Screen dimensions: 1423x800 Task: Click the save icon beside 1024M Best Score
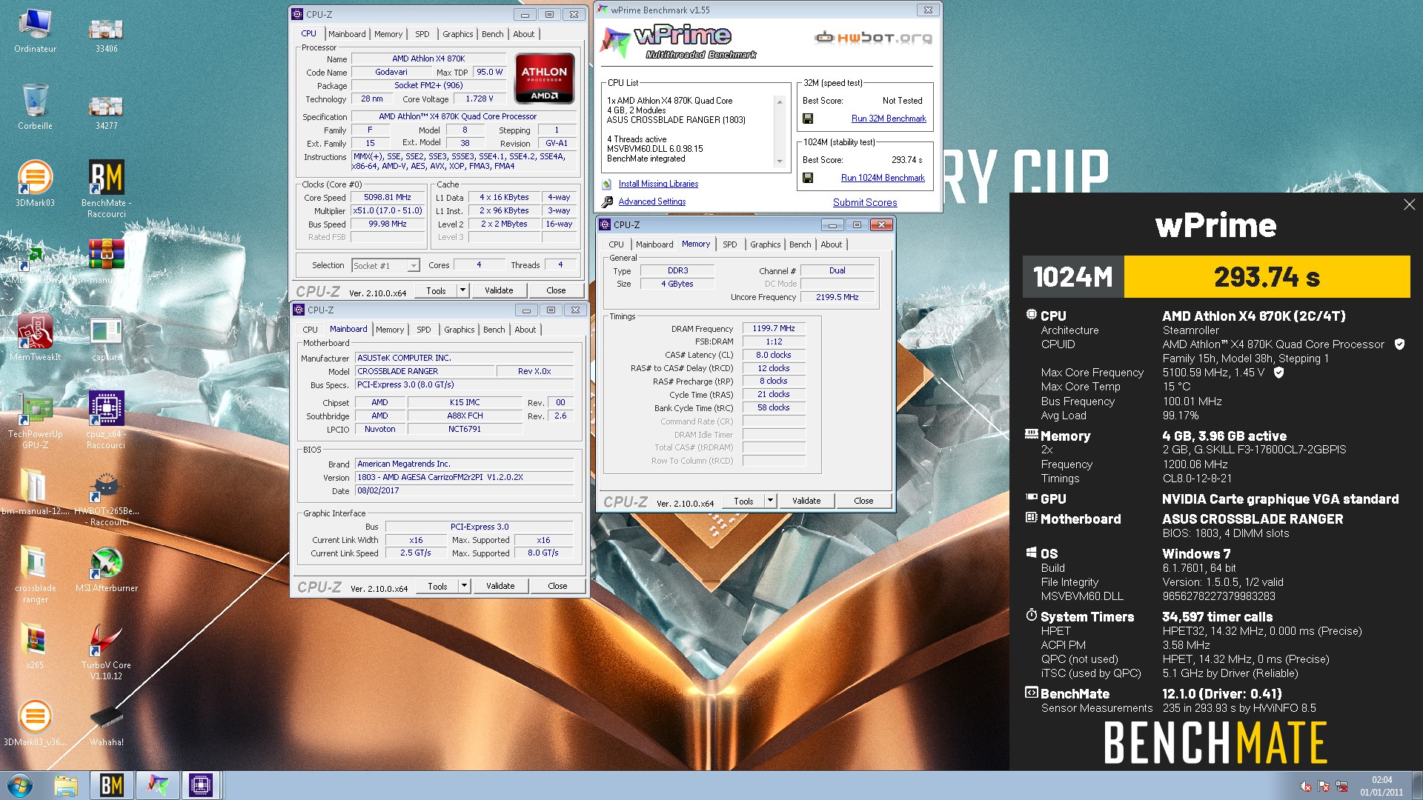(x=808, y=178)
